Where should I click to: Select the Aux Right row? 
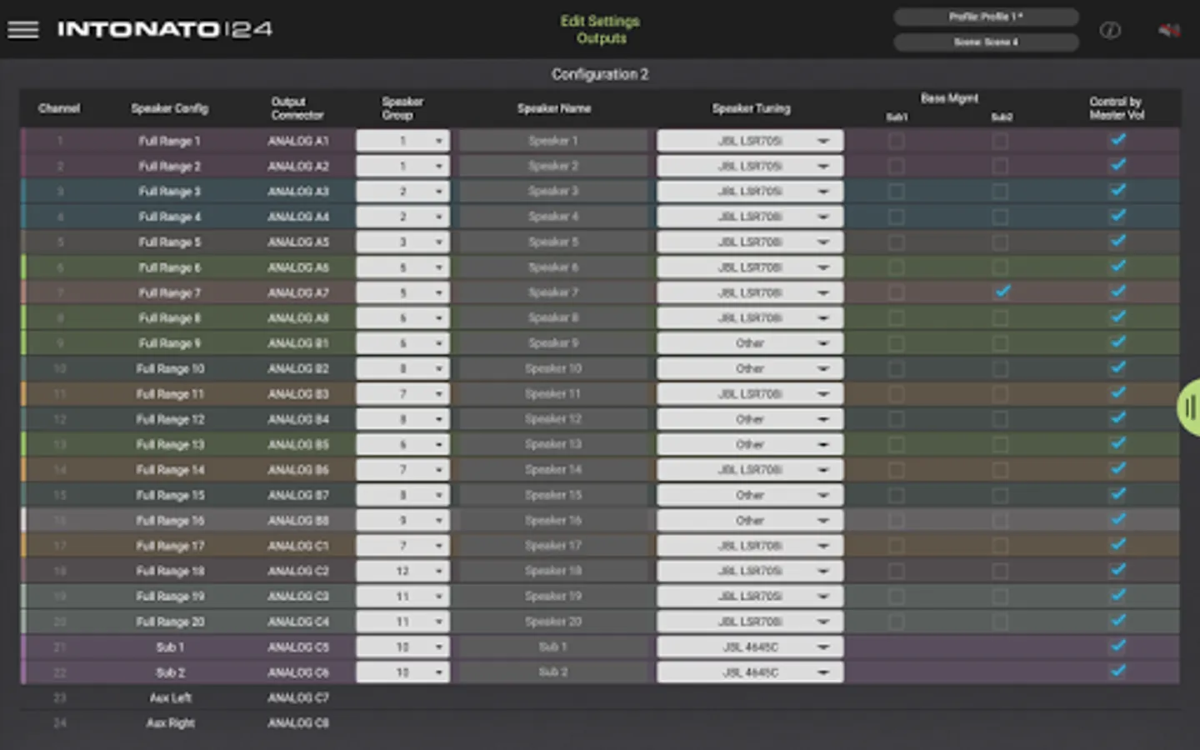600,723
